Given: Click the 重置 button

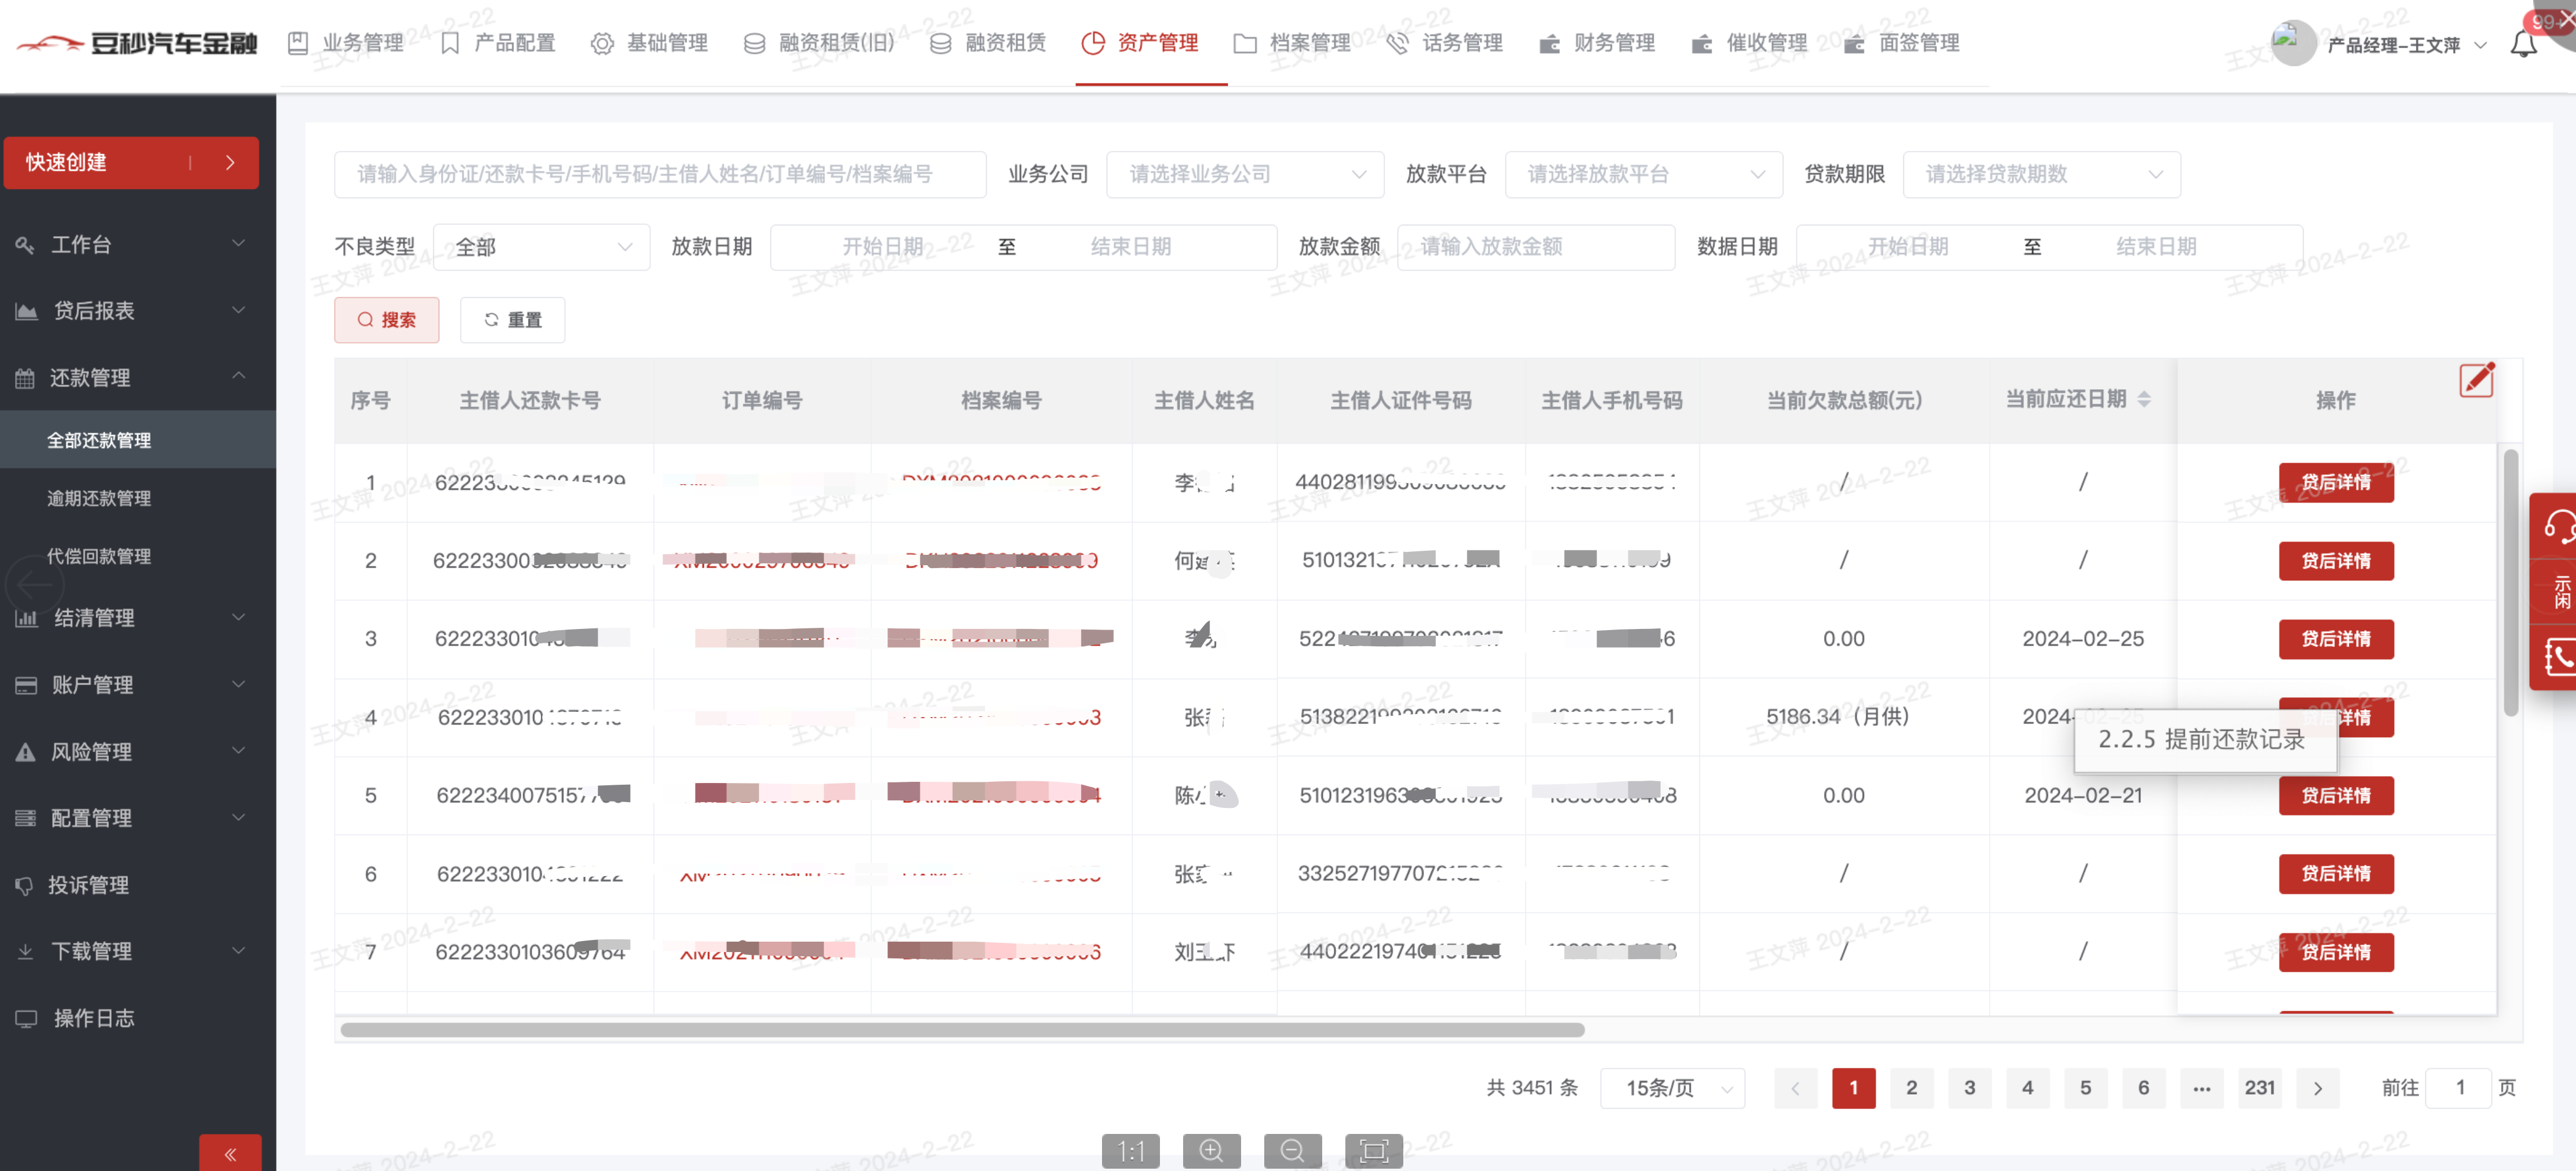Looking at the screenshot, I should tap(512, 320).
